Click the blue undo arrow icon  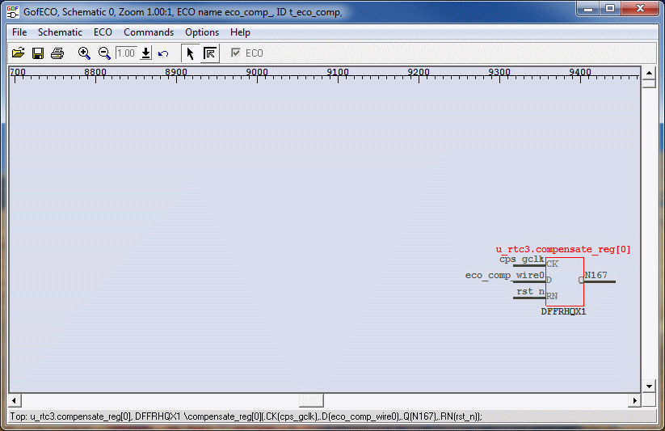[x=163, y=53]
